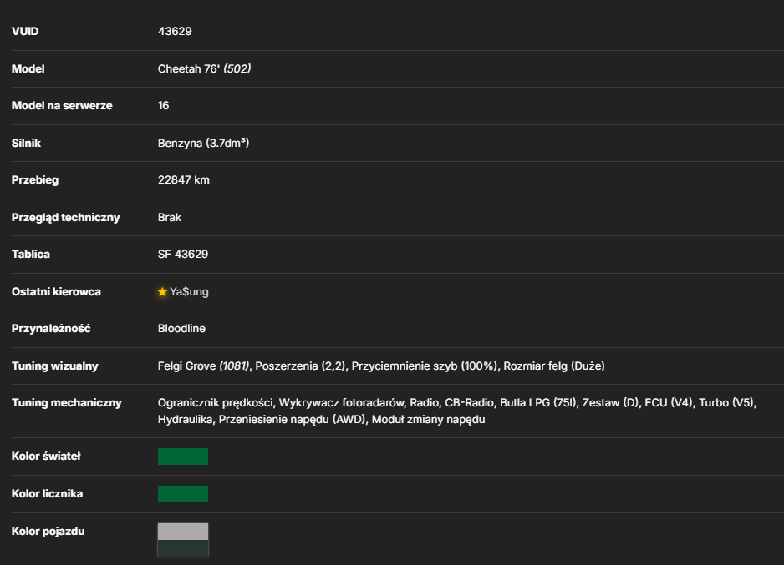
Task: Click the Model row label
Action: pyautogui.click(x=28, y=69)
